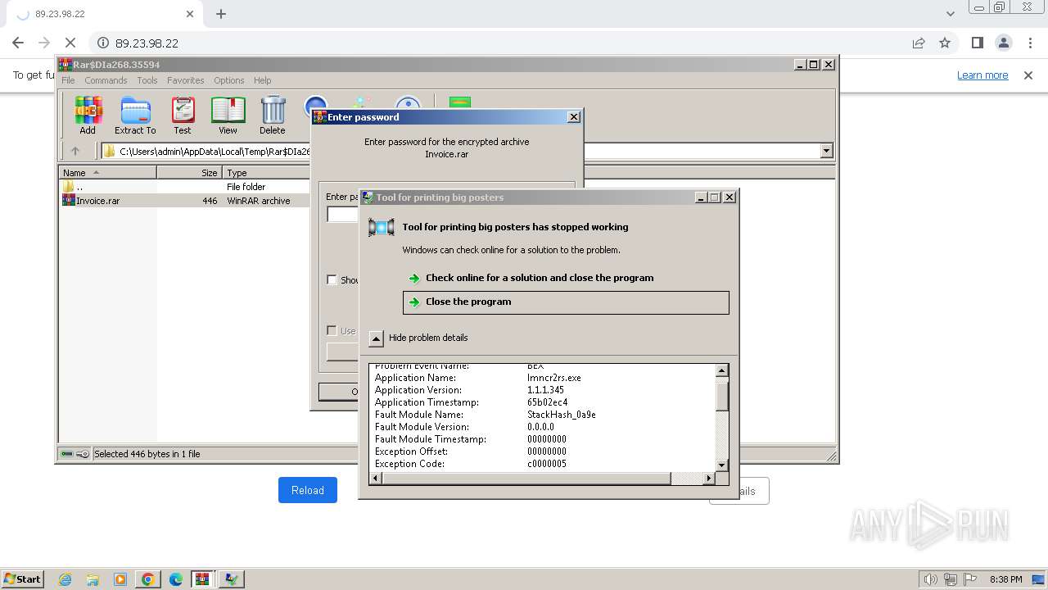This screenshot has height=590, width=1048.
Task: Click the share page icon in Chrome
Action: tap(919, 43)
